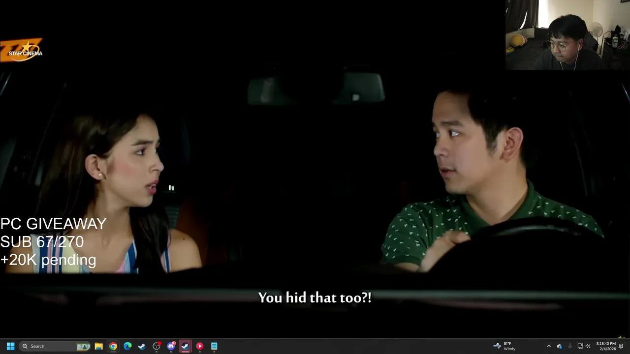Click the taskbar Search box
Viewport: 630px width, 354px height.
(55, 346)
